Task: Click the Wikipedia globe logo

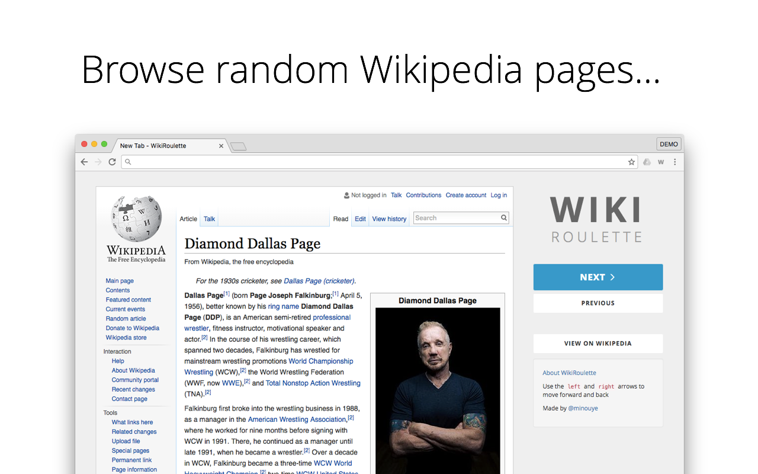Action: coord(136,218)
